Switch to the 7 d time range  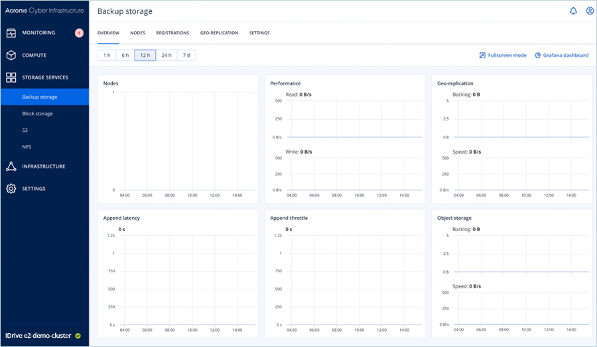[186, 55]
